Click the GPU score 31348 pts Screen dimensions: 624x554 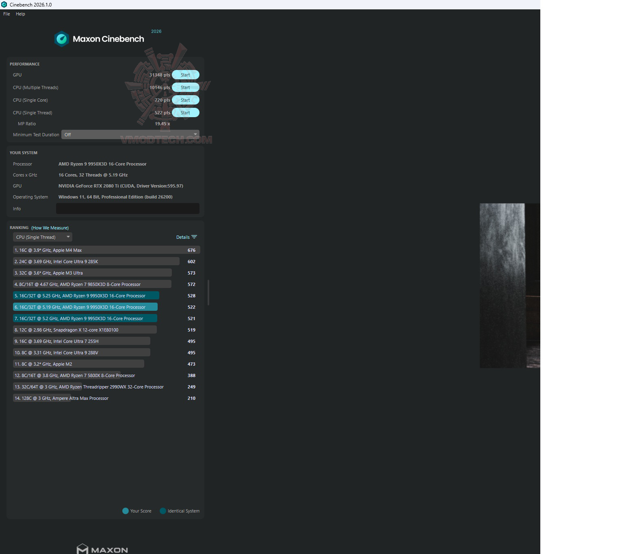click(x=160, y=75)
